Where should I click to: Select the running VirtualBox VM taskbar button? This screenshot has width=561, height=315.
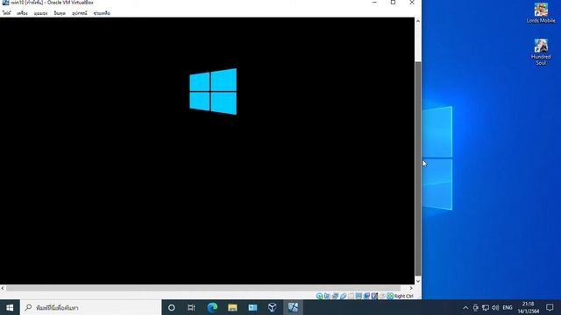(x=293, y=307)
